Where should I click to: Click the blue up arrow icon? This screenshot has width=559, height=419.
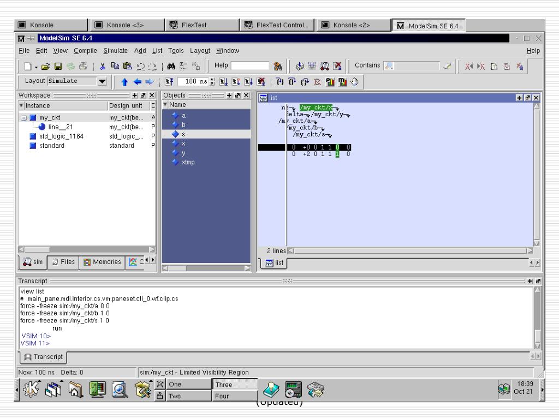coord(124,82)
